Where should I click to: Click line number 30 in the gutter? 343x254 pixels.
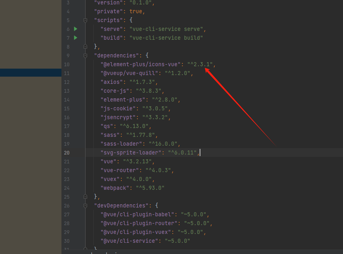coord(67,241)
